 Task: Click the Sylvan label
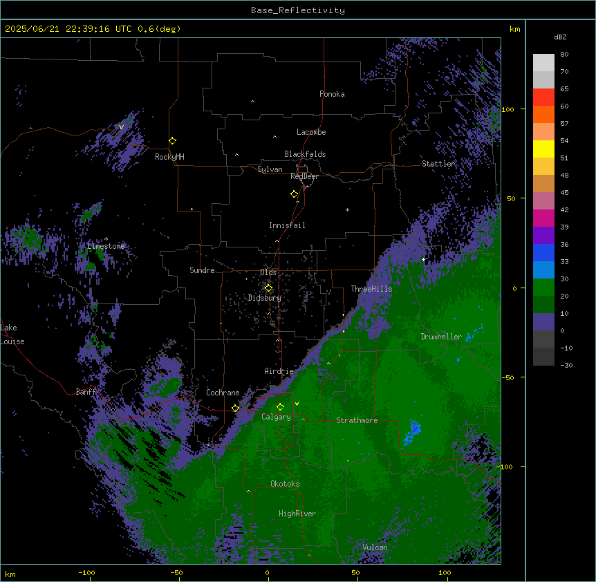(270, 169)
